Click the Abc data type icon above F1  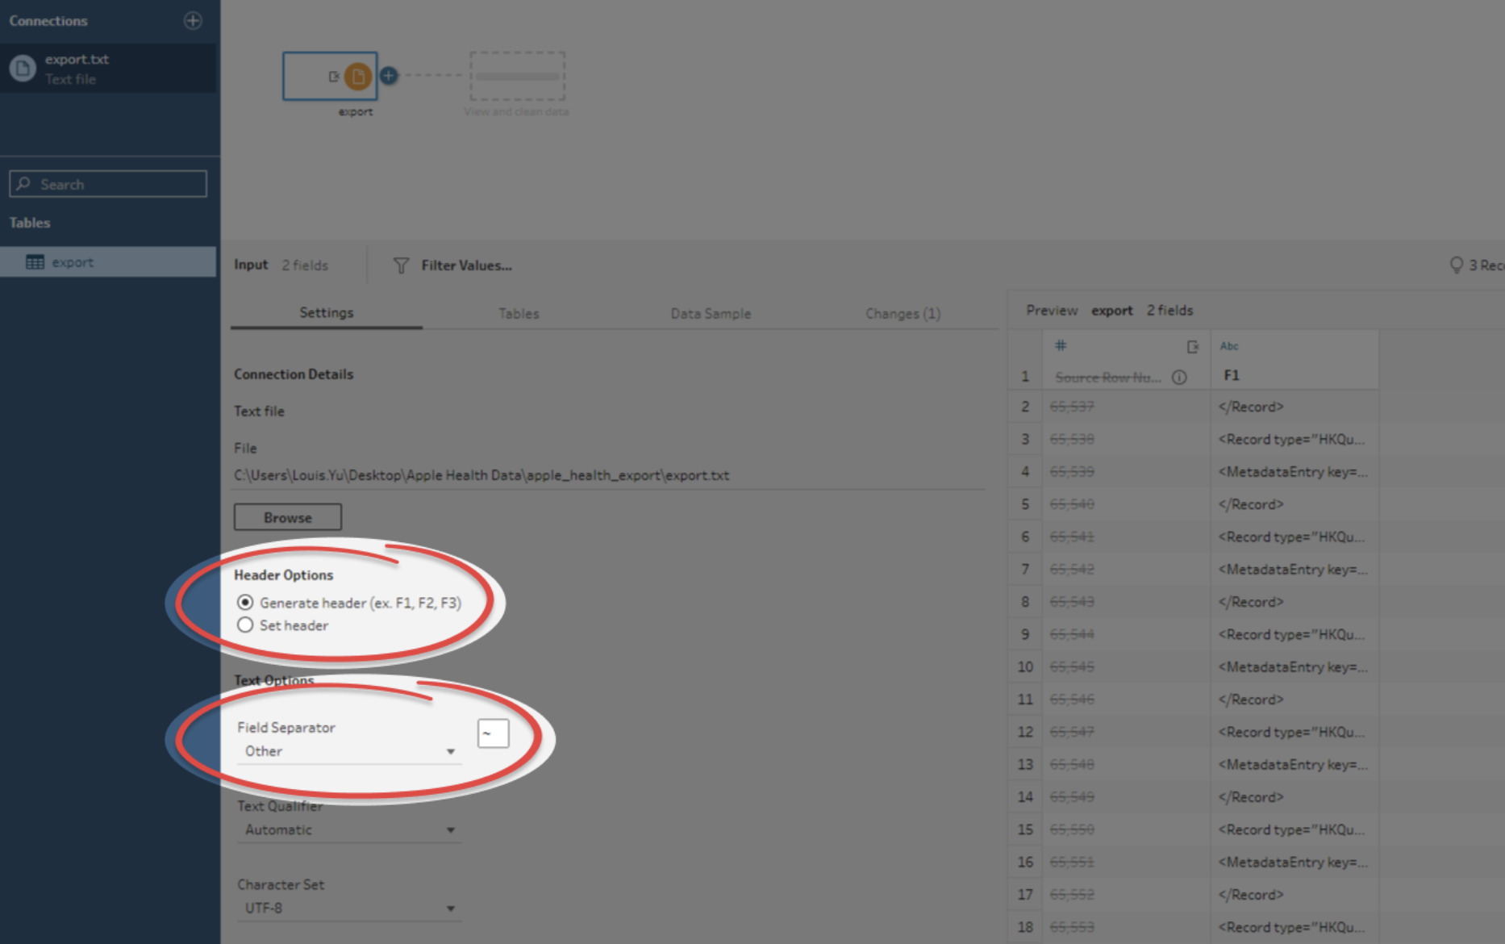coord(1229,346)
